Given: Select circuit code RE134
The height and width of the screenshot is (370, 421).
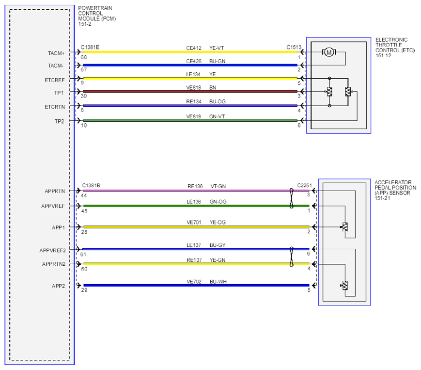Looking at the screenshot, I should coord(194,101).
